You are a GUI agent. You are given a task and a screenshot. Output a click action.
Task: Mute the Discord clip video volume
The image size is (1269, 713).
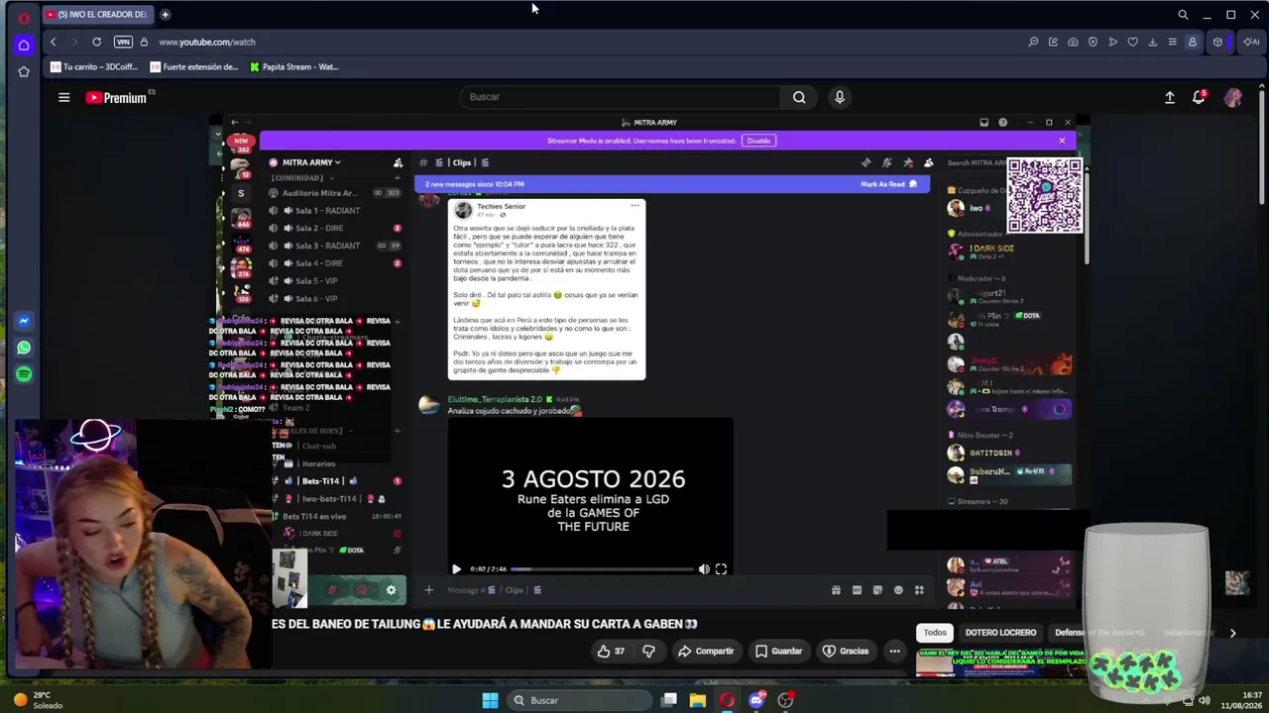(704, 569)
